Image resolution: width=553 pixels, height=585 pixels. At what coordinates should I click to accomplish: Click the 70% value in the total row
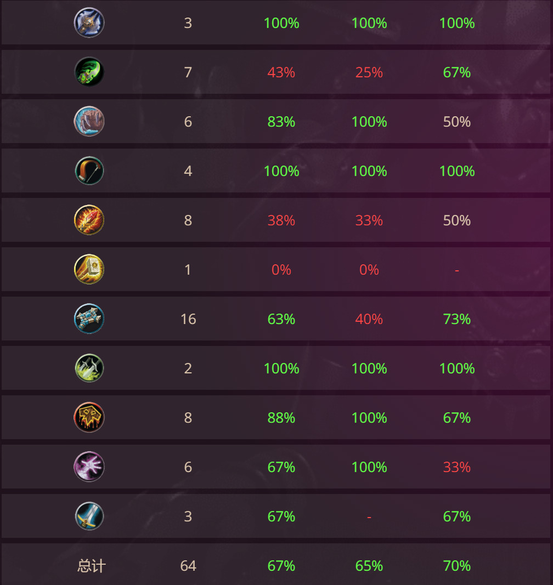pos(456,566)
